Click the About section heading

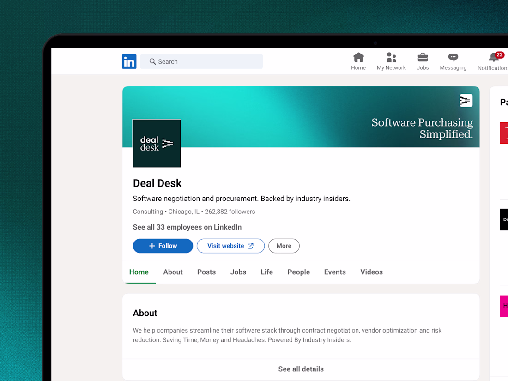(145, 313)
